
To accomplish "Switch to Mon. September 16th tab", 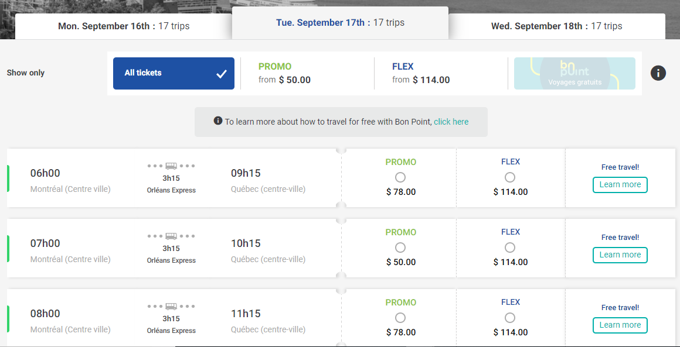I will pos(124,26).
